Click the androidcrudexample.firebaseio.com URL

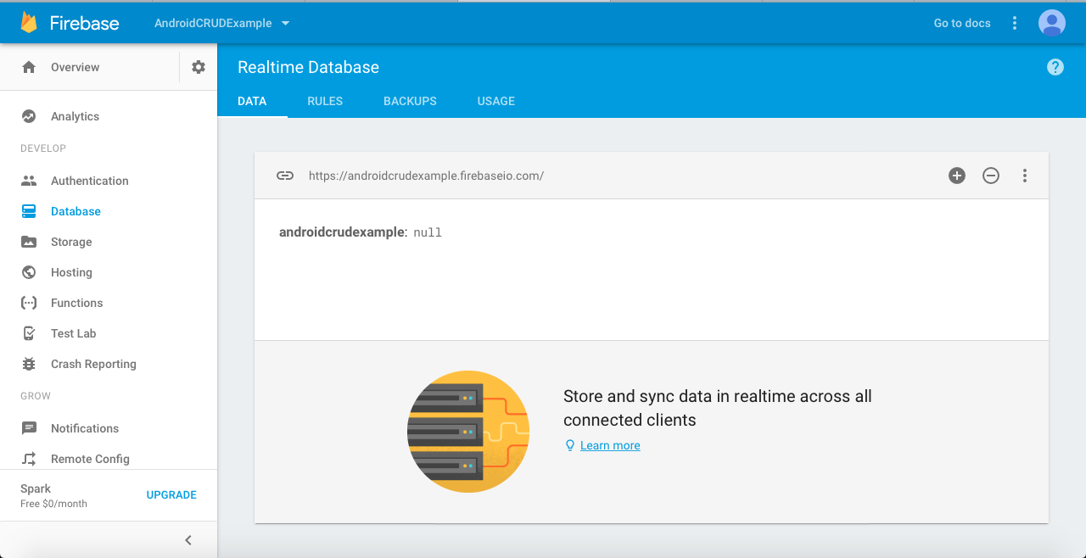pos(426,176)
